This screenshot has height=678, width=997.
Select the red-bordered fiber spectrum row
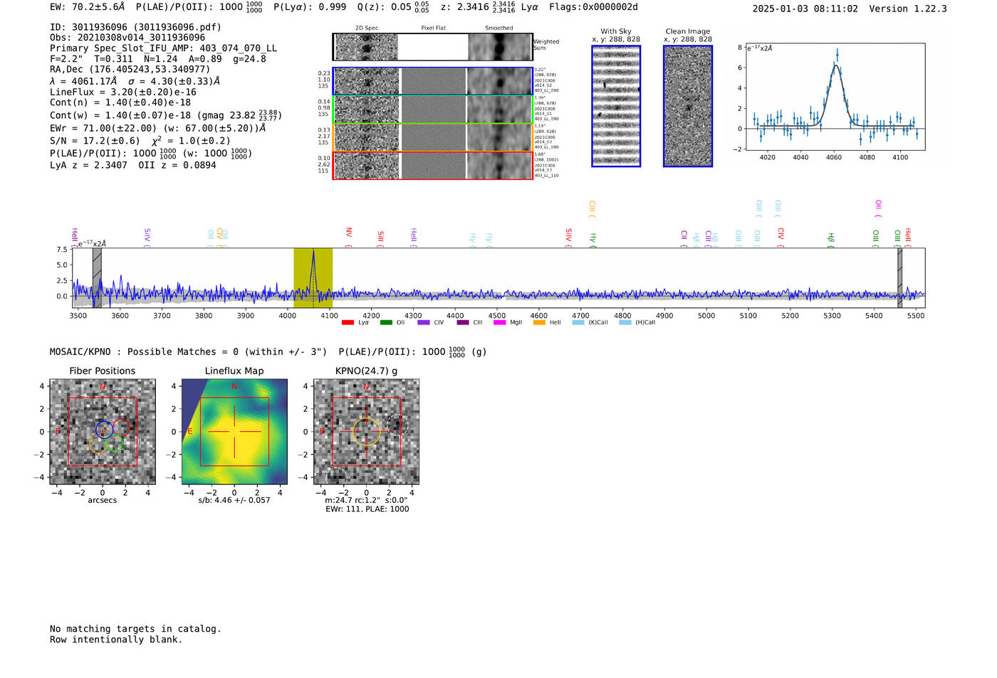coord(433,165)
